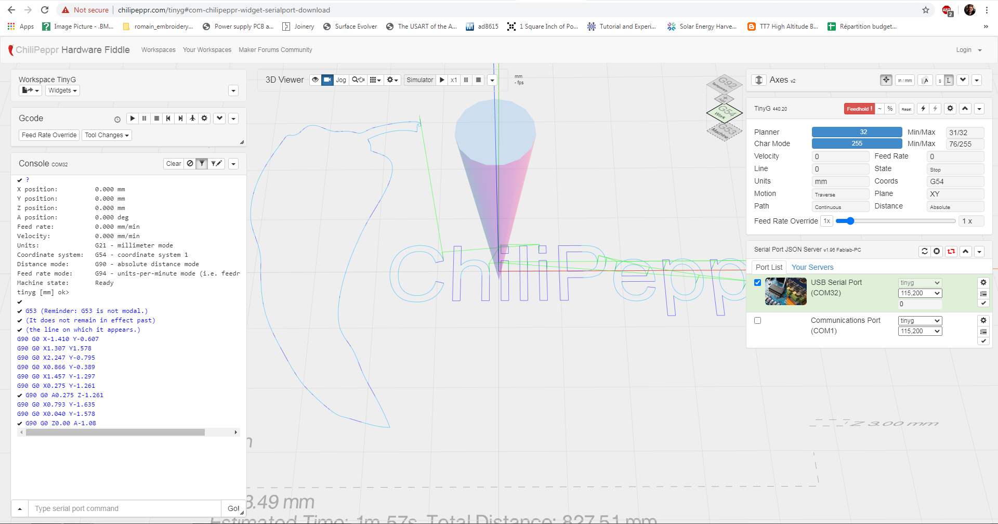Click the resume '~' button in TinyG

coord(879,109)
